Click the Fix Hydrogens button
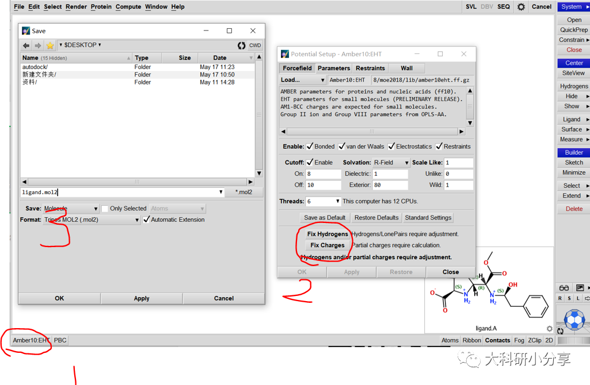Viewport: 590px width, 385px height. pos(328,234)
